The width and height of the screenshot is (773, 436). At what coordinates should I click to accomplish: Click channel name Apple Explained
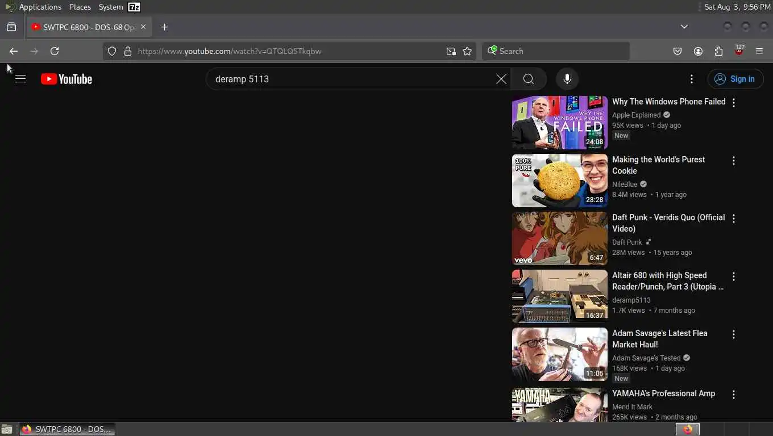point(636,115)
